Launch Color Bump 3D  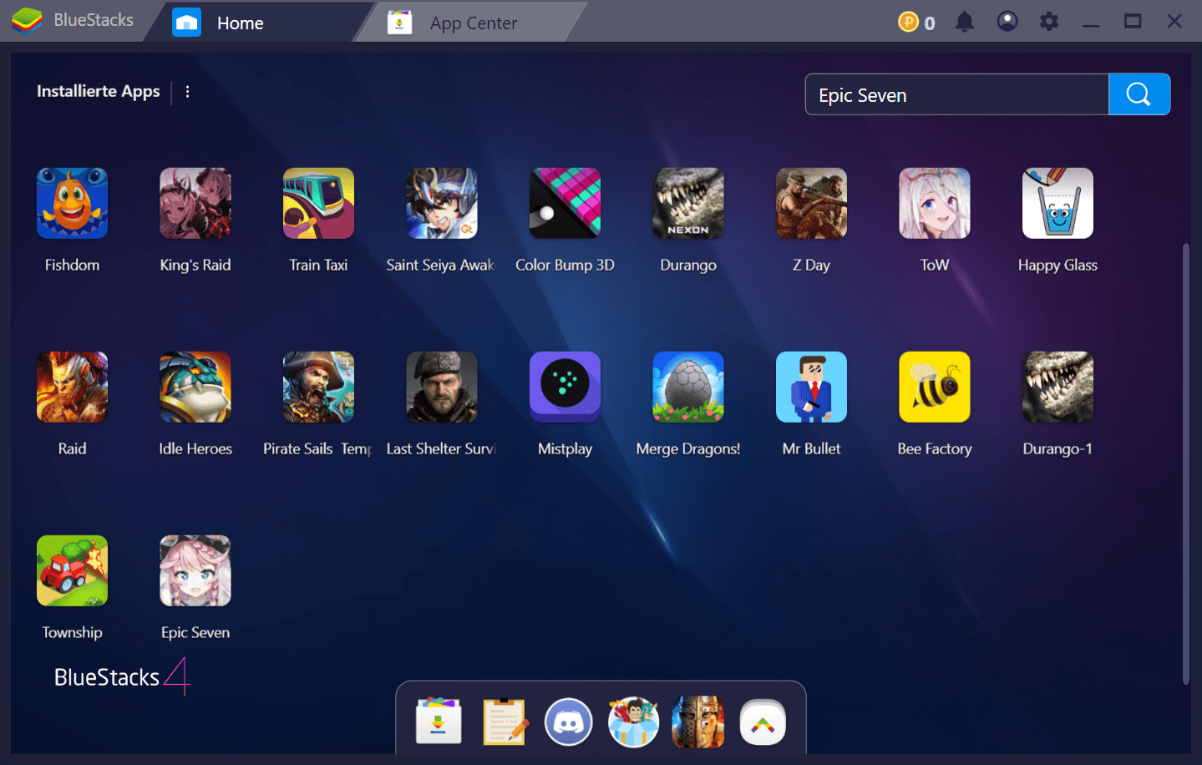[x=565, y=203]
